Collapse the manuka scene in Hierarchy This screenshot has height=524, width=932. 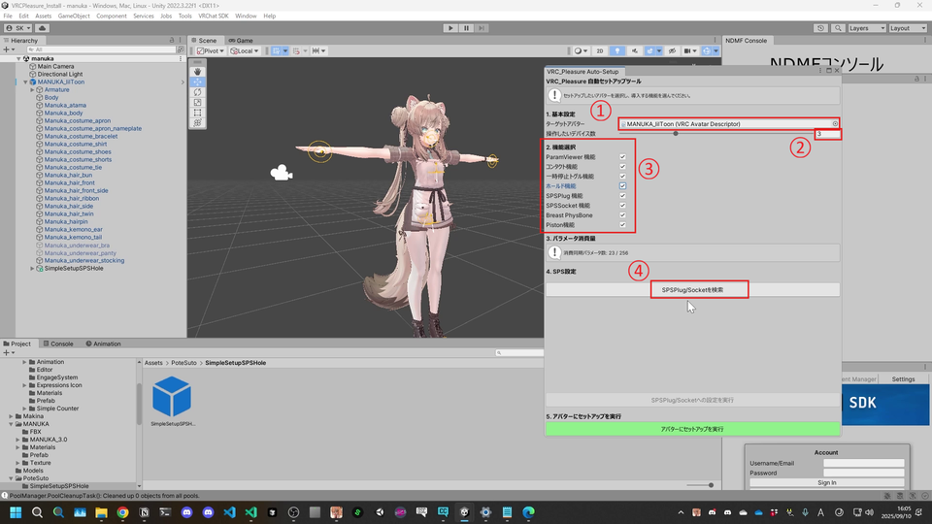tap(18, 59)
